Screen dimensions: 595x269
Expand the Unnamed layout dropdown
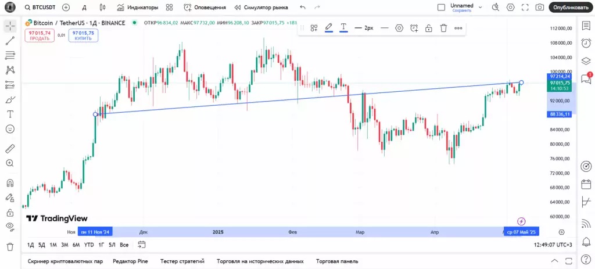[481, 7]
